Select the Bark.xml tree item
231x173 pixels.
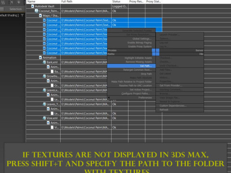coord(52,62)
